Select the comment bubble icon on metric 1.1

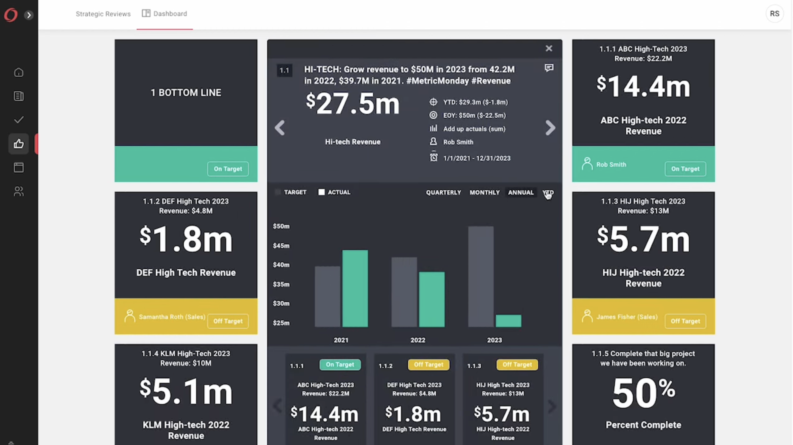(x=548, y=67)
